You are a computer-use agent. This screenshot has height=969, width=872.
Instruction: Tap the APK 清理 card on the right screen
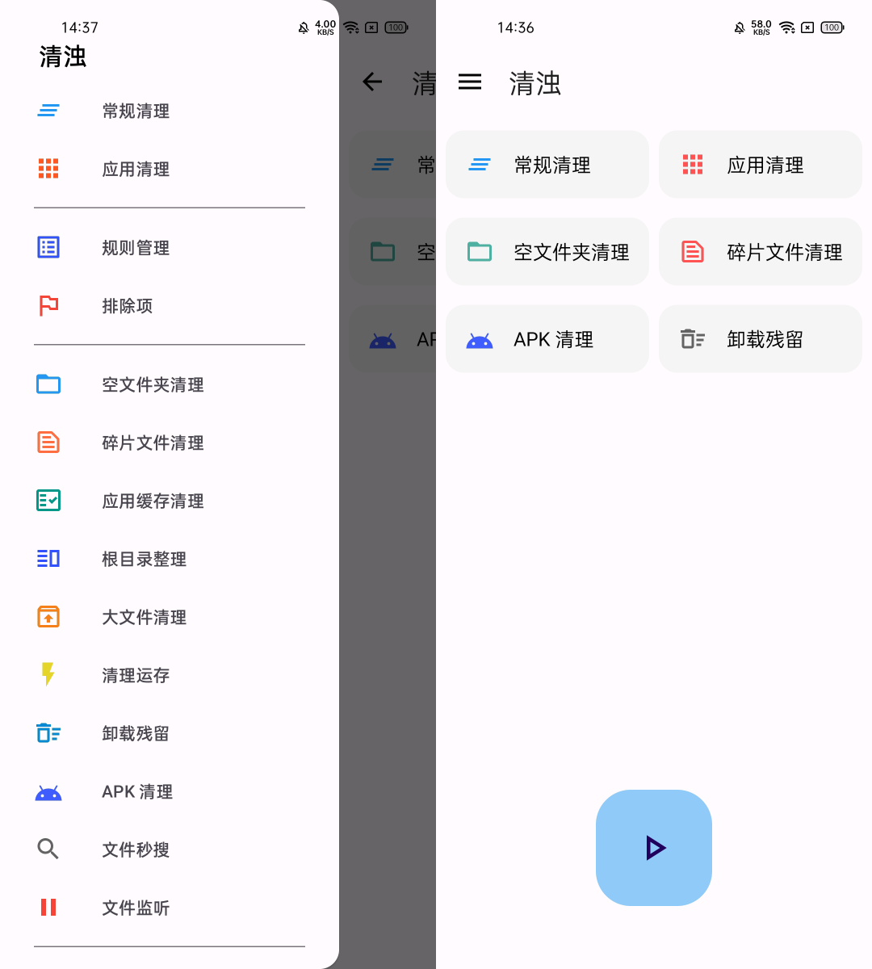pyautogui.click(x=547, y=338)
